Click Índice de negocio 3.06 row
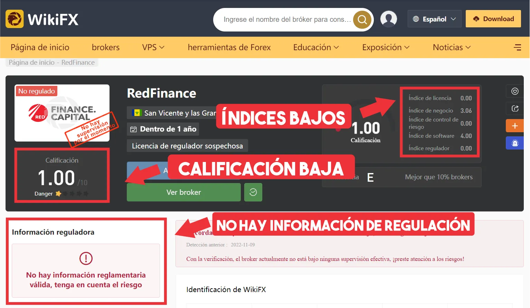Image resolution: width=530 pixels, height=308 pixels. 440,110
